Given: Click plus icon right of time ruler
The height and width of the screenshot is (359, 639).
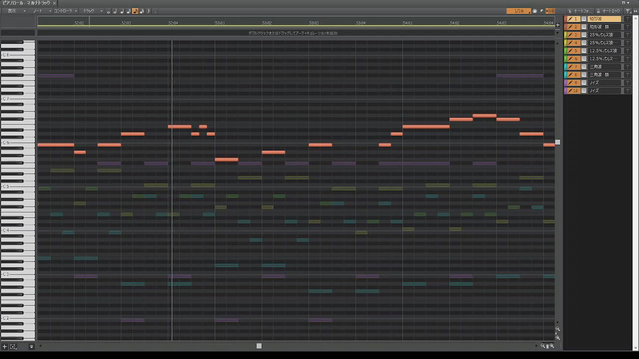Looking at the screenshot, I should pos(558,25).
